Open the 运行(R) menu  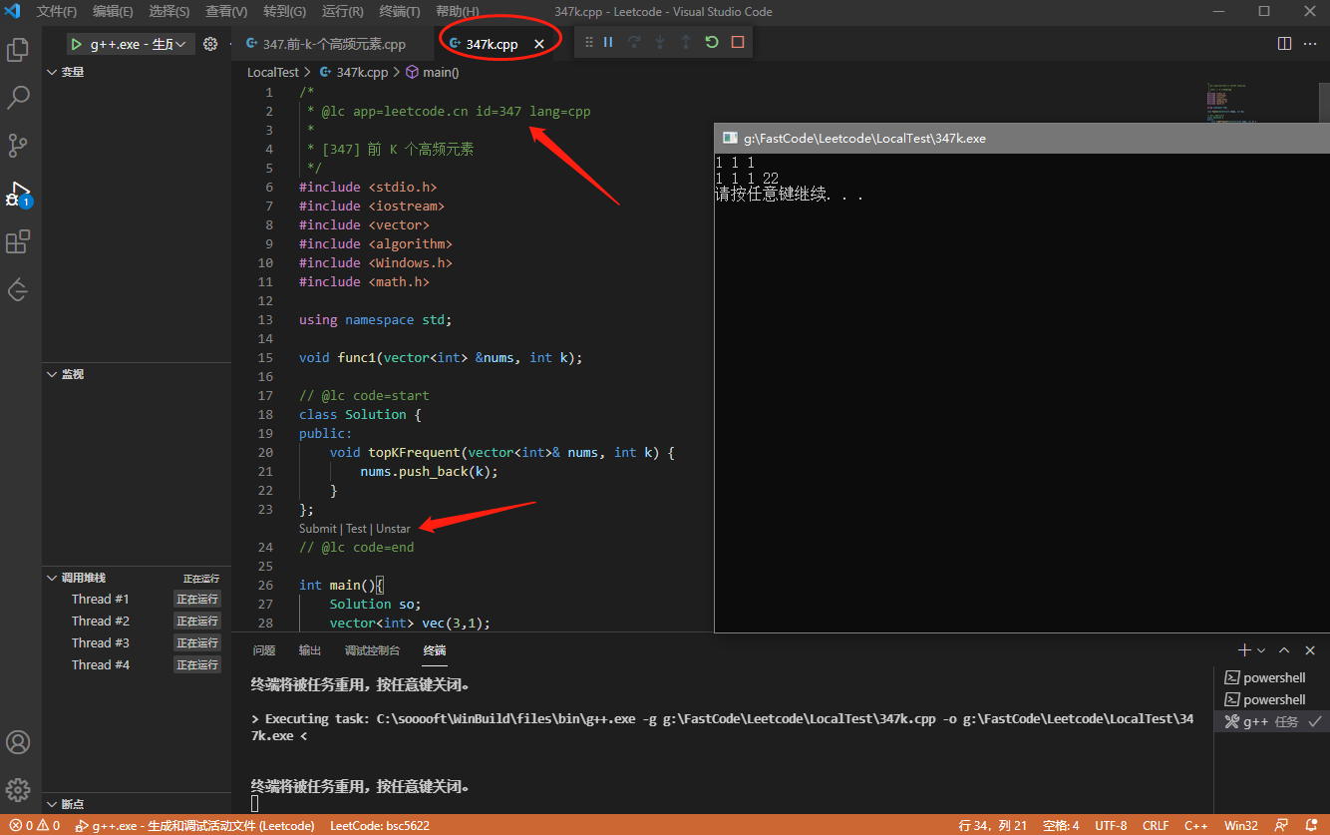click(342, 12)
